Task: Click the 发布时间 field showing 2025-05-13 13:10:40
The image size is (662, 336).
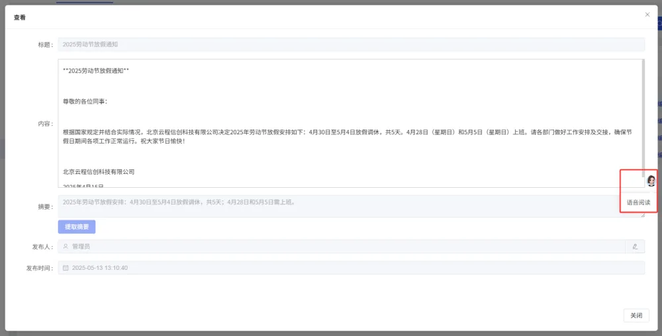Action: pyautogui.click(x=352, y=268)
